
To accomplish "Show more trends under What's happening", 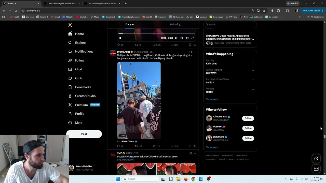I will [x=212, y=99].
